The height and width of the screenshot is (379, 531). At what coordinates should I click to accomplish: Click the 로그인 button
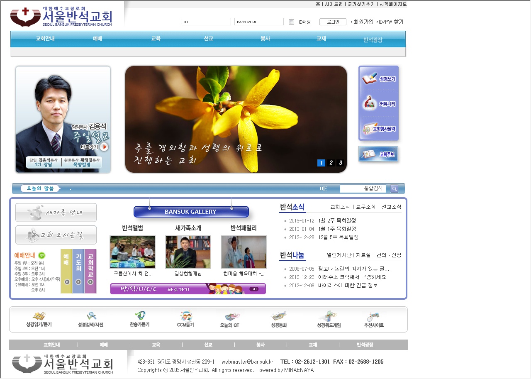333,22
